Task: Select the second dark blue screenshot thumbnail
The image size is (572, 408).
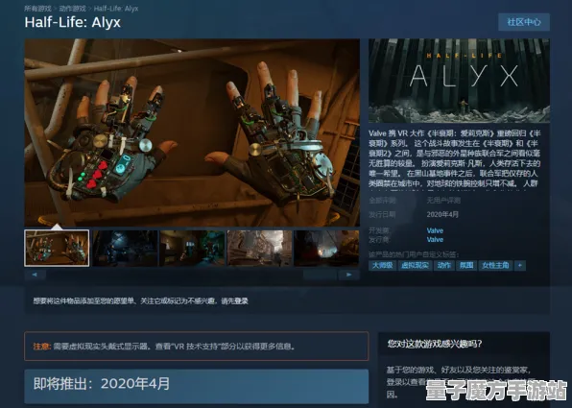Action: pos(125,248)
